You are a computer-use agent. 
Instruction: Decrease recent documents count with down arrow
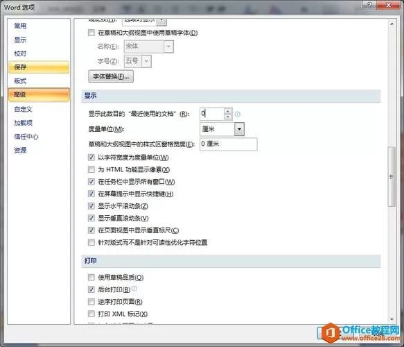pyautogui.click(x=228, y=117)
